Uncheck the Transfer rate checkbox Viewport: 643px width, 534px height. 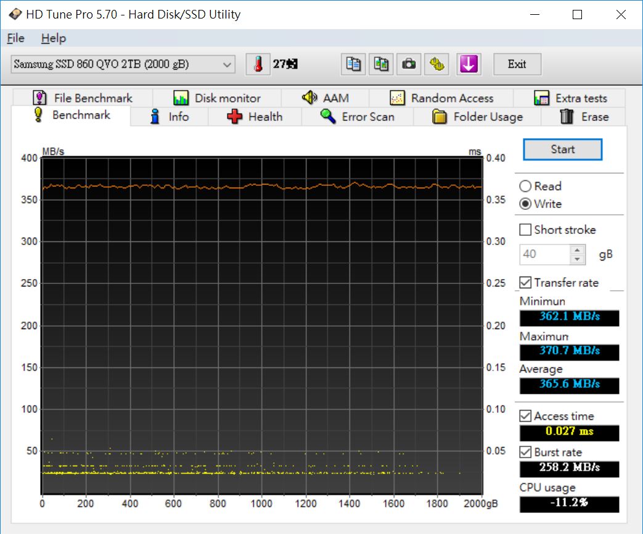tap(525, 283)
